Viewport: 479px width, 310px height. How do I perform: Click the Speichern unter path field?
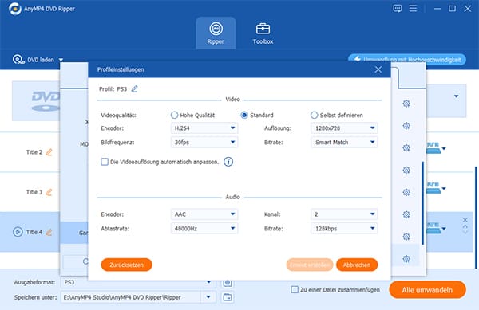(x=131, y=297)
